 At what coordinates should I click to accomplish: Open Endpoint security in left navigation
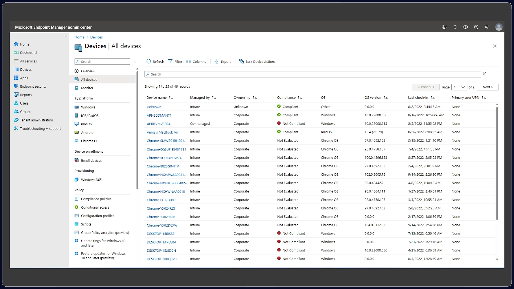[33, 86]
